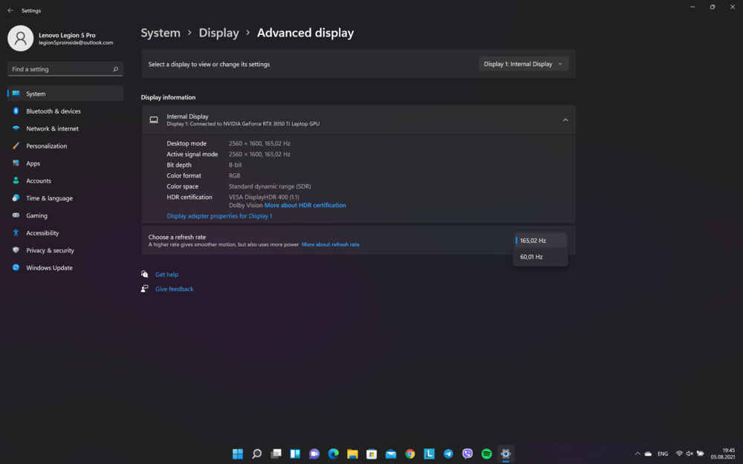Viewport: 743px width, 464px height.
Task: Click the muted volume tray icon
Action: pyautogui.click(x=690, y=454)
